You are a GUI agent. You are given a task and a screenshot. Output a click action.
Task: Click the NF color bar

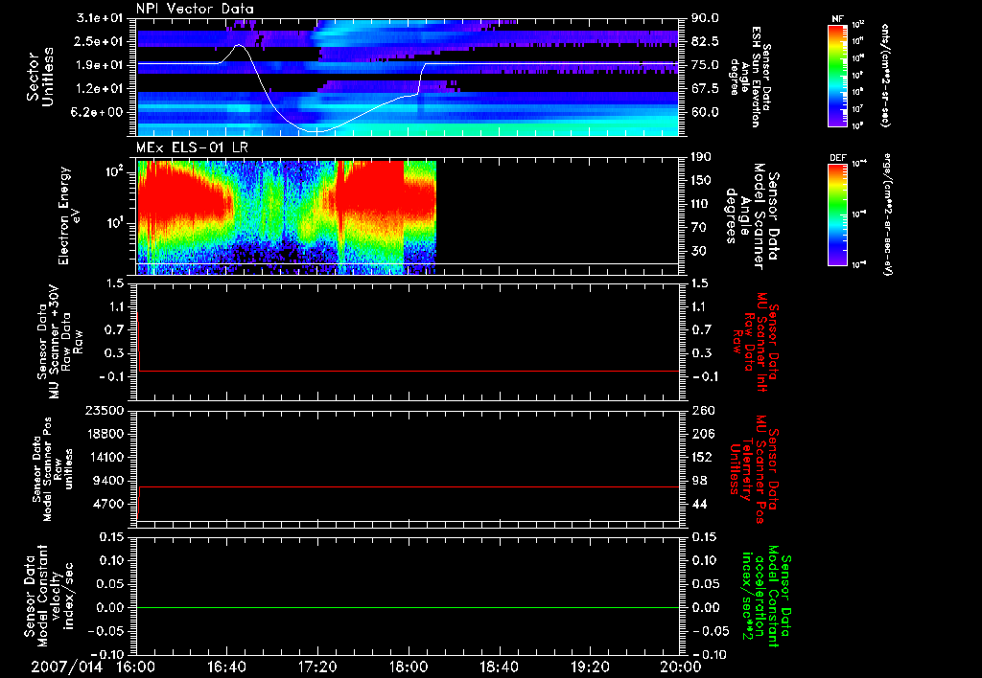(x=838, y=76)
